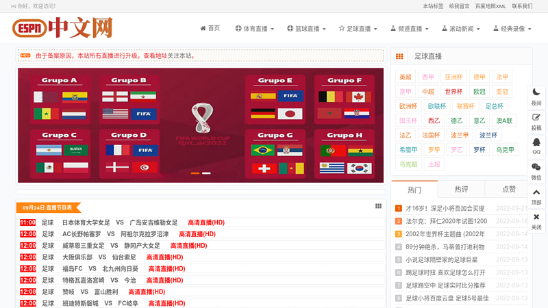Viewport: 548px width, 308px height.
Task: Expand the 足球直播 navigation dropdown
Action: click(x=358, y=29)
